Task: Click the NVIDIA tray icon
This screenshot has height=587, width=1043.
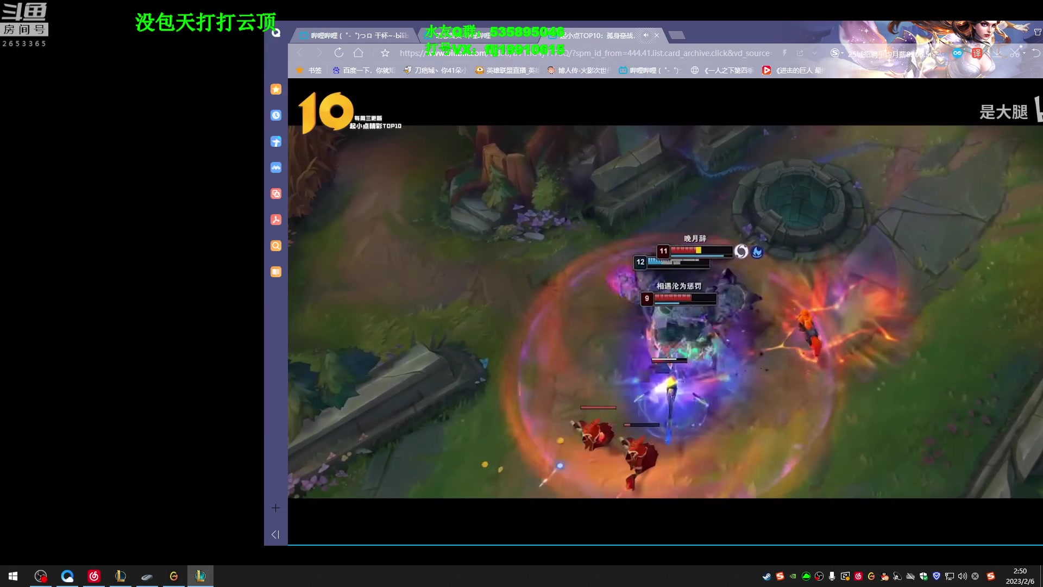Action: [793, 576]
